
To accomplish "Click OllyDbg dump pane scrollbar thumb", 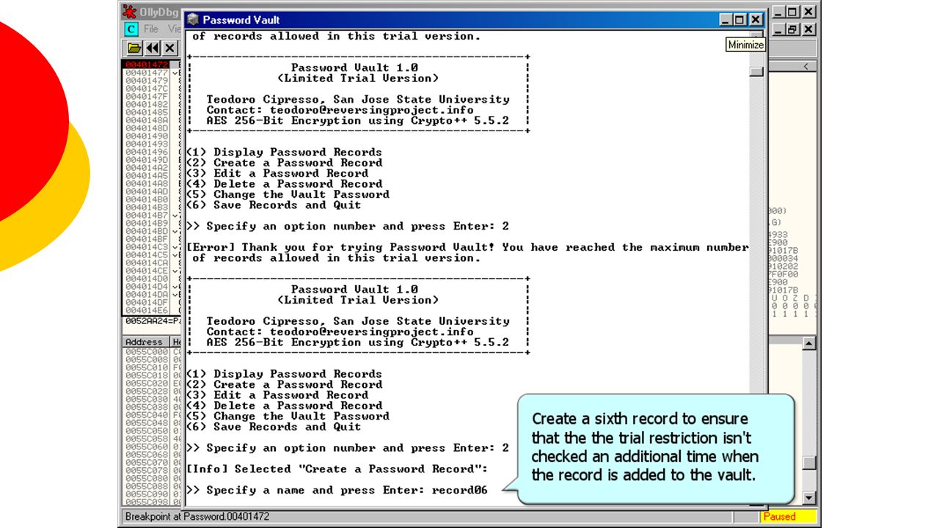I will click(809, 462).
